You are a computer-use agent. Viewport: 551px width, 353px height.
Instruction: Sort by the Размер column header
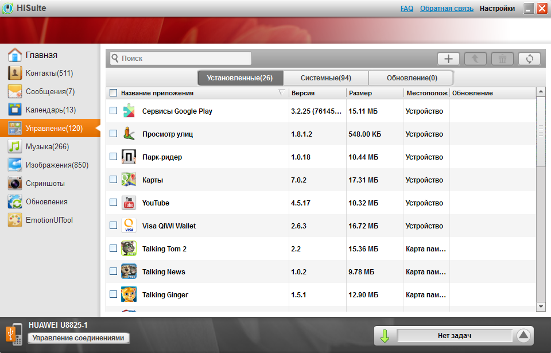coord(375,93)
